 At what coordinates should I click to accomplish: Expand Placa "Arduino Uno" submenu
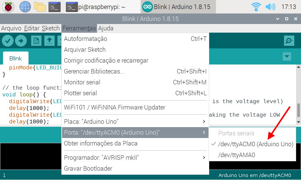coord(135,121)
